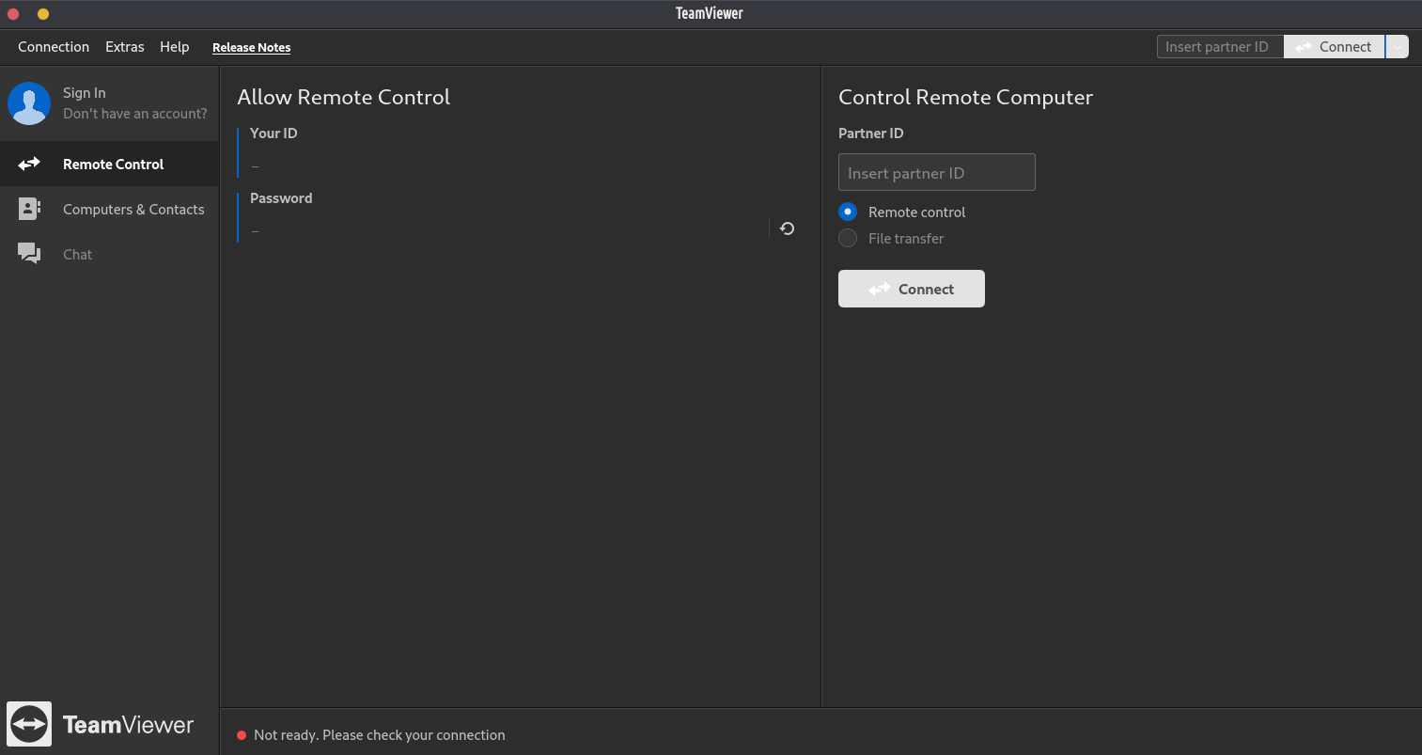The image size is (1422, 755).
Task: Click the user avatar profile icon
Action: tap(29, 103)
